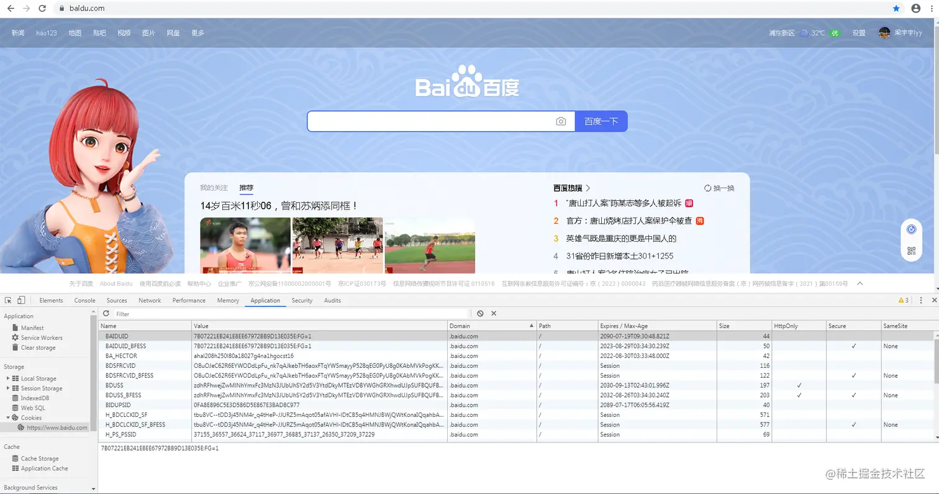Open the 地图 link in the top nav
939x494 pixels.
click(75, 33)
